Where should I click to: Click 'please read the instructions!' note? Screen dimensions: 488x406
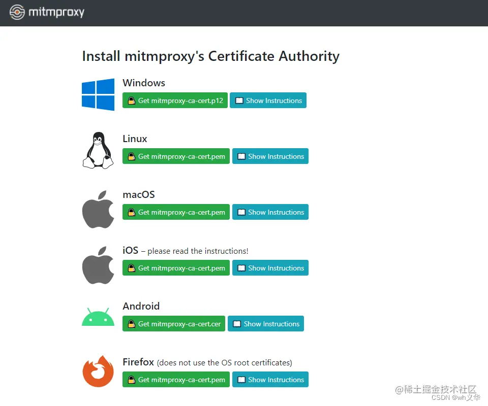pyautogui.click(x=198, y=251)
